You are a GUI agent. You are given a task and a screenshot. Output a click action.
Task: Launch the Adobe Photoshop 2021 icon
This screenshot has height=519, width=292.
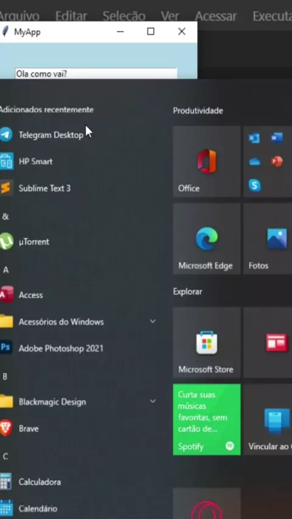click(x=5, y=348)
